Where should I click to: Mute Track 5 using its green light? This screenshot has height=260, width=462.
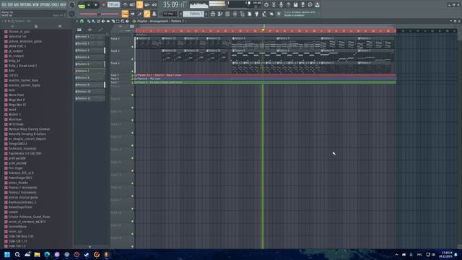point(132,75)
